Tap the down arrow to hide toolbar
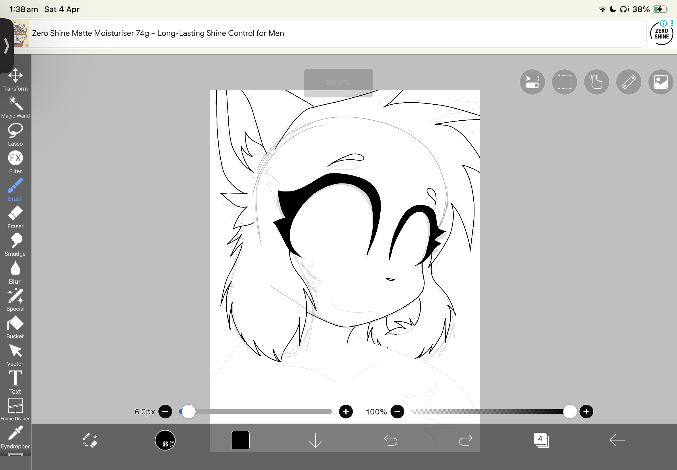The image size is (677, 470). [315, 440]
